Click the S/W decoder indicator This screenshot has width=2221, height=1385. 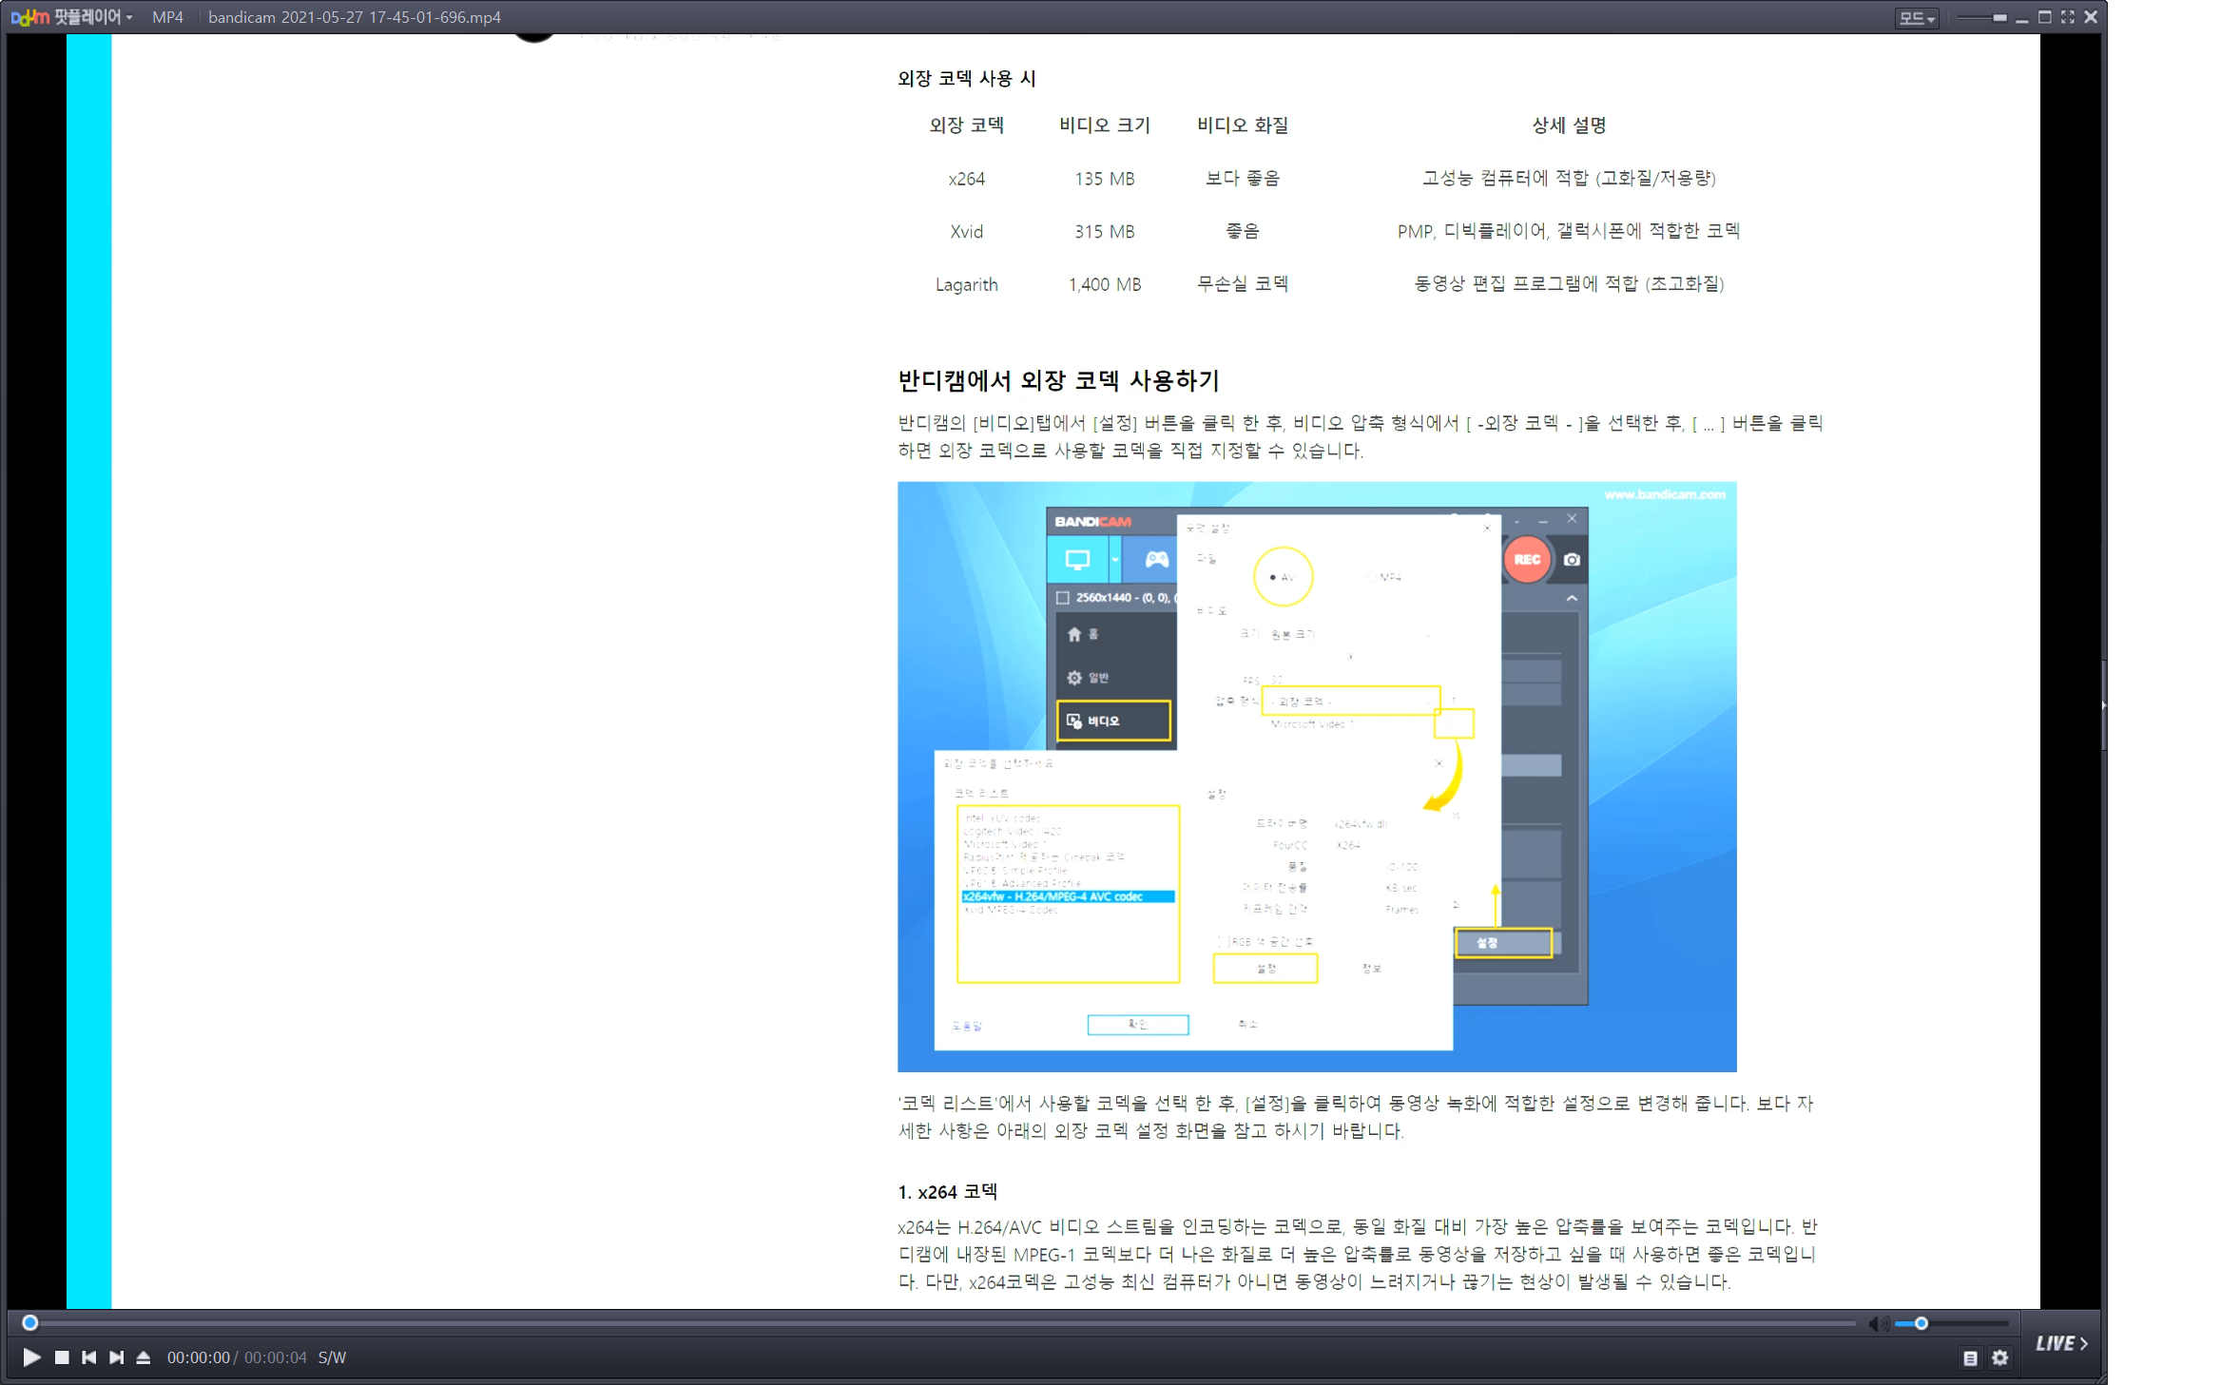pos(332,1357)
